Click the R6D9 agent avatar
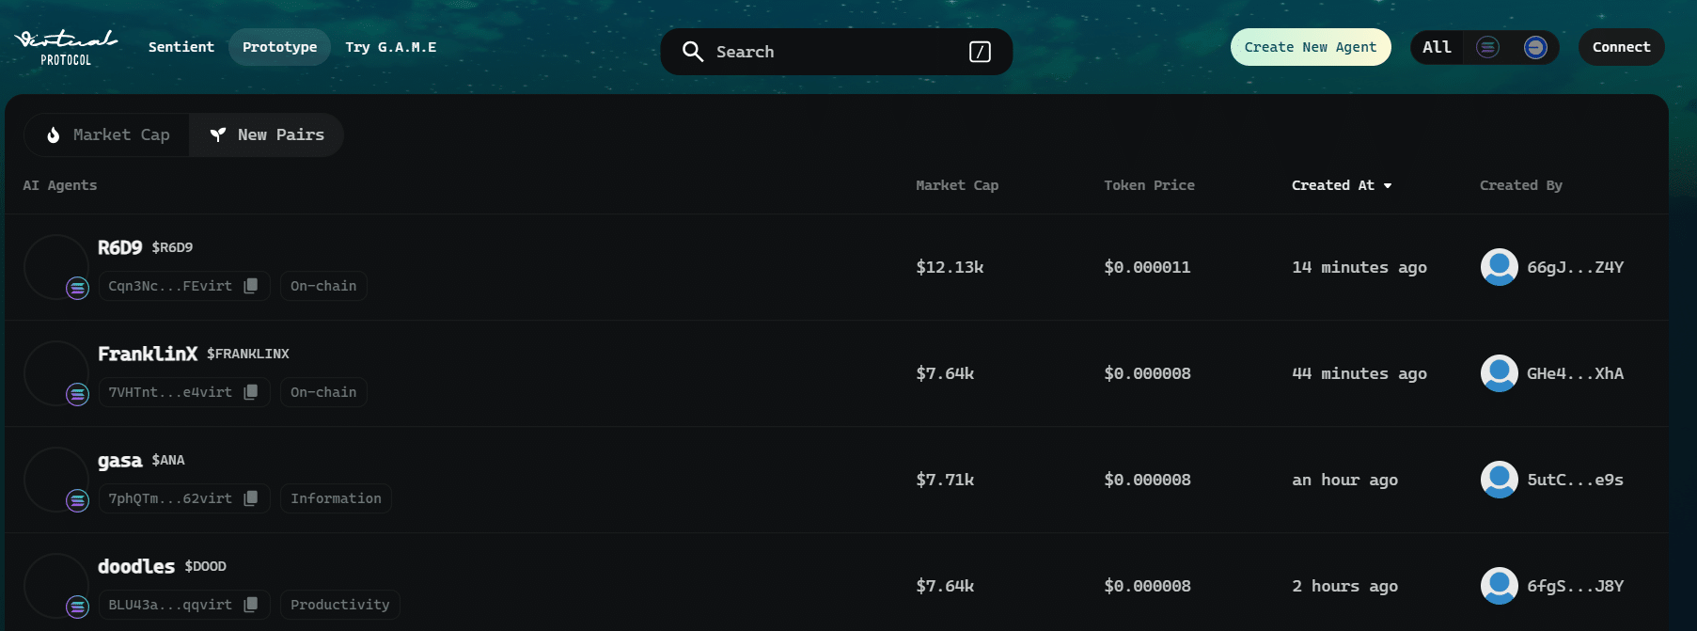The height and width of the screenshot is (631, 1697). (55, 266)
